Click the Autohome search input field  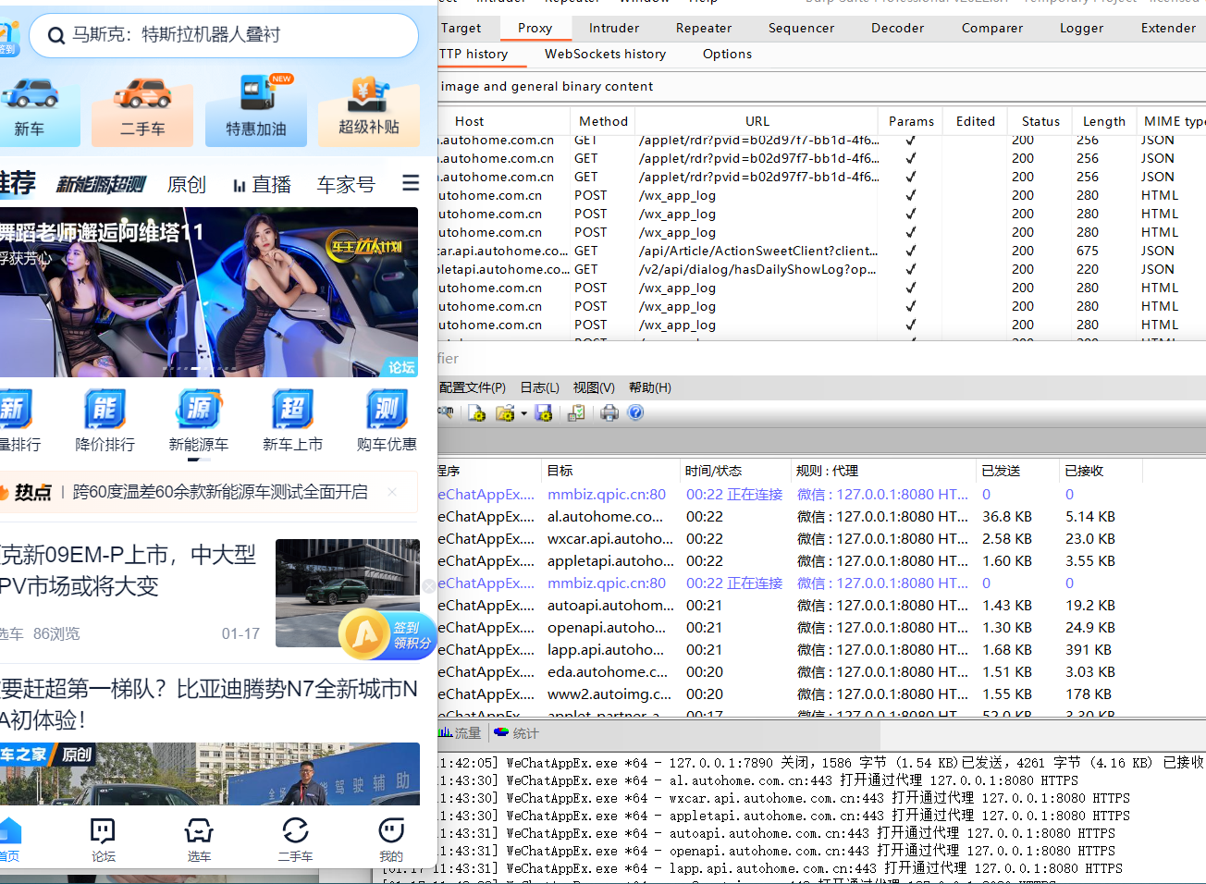coord(224,35)
